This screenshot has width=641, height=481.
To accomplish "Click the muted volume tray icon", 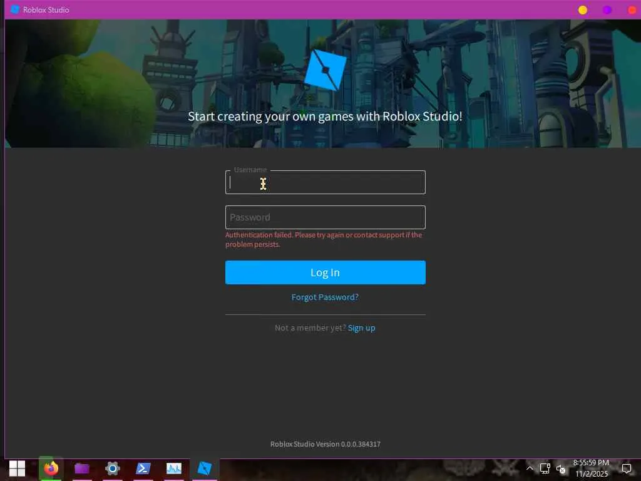I will (x=560, y=469).
